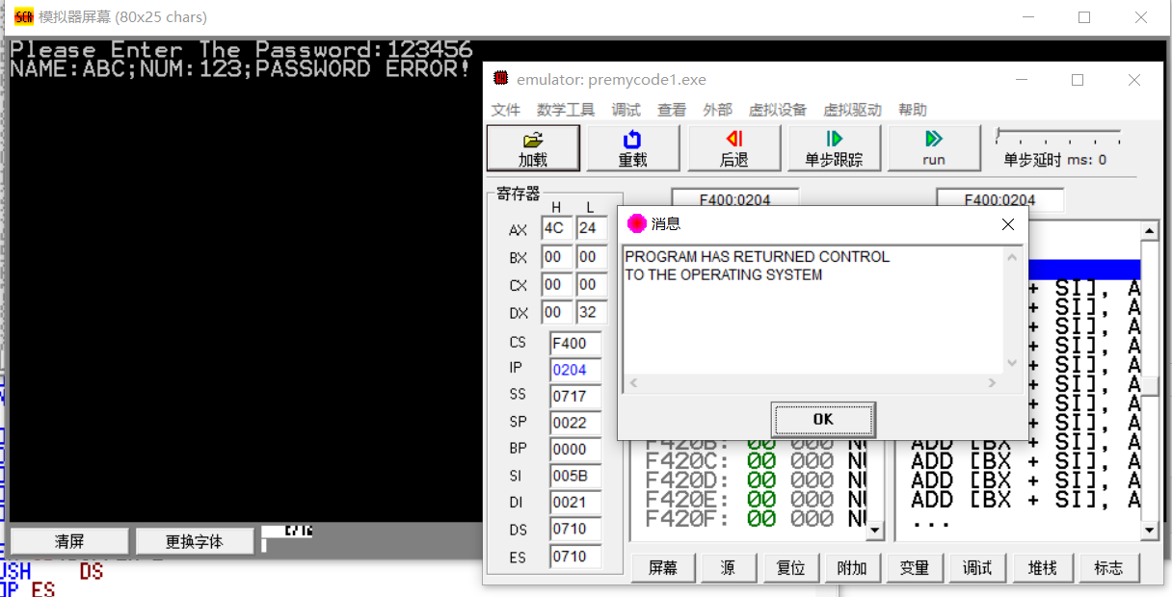Maximize the emulator premycode1.exe window
The width and height of the screenshot is (1172, 597).
point(1078,80)
